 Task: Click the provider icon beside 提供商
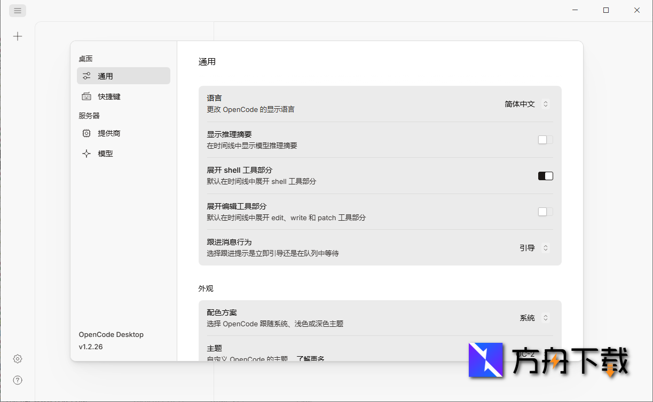[x=86, y=133]
